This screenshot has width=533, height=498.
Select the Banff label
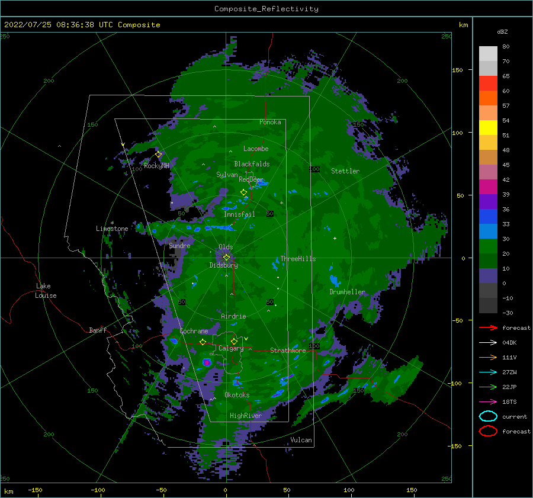(98, 330)
